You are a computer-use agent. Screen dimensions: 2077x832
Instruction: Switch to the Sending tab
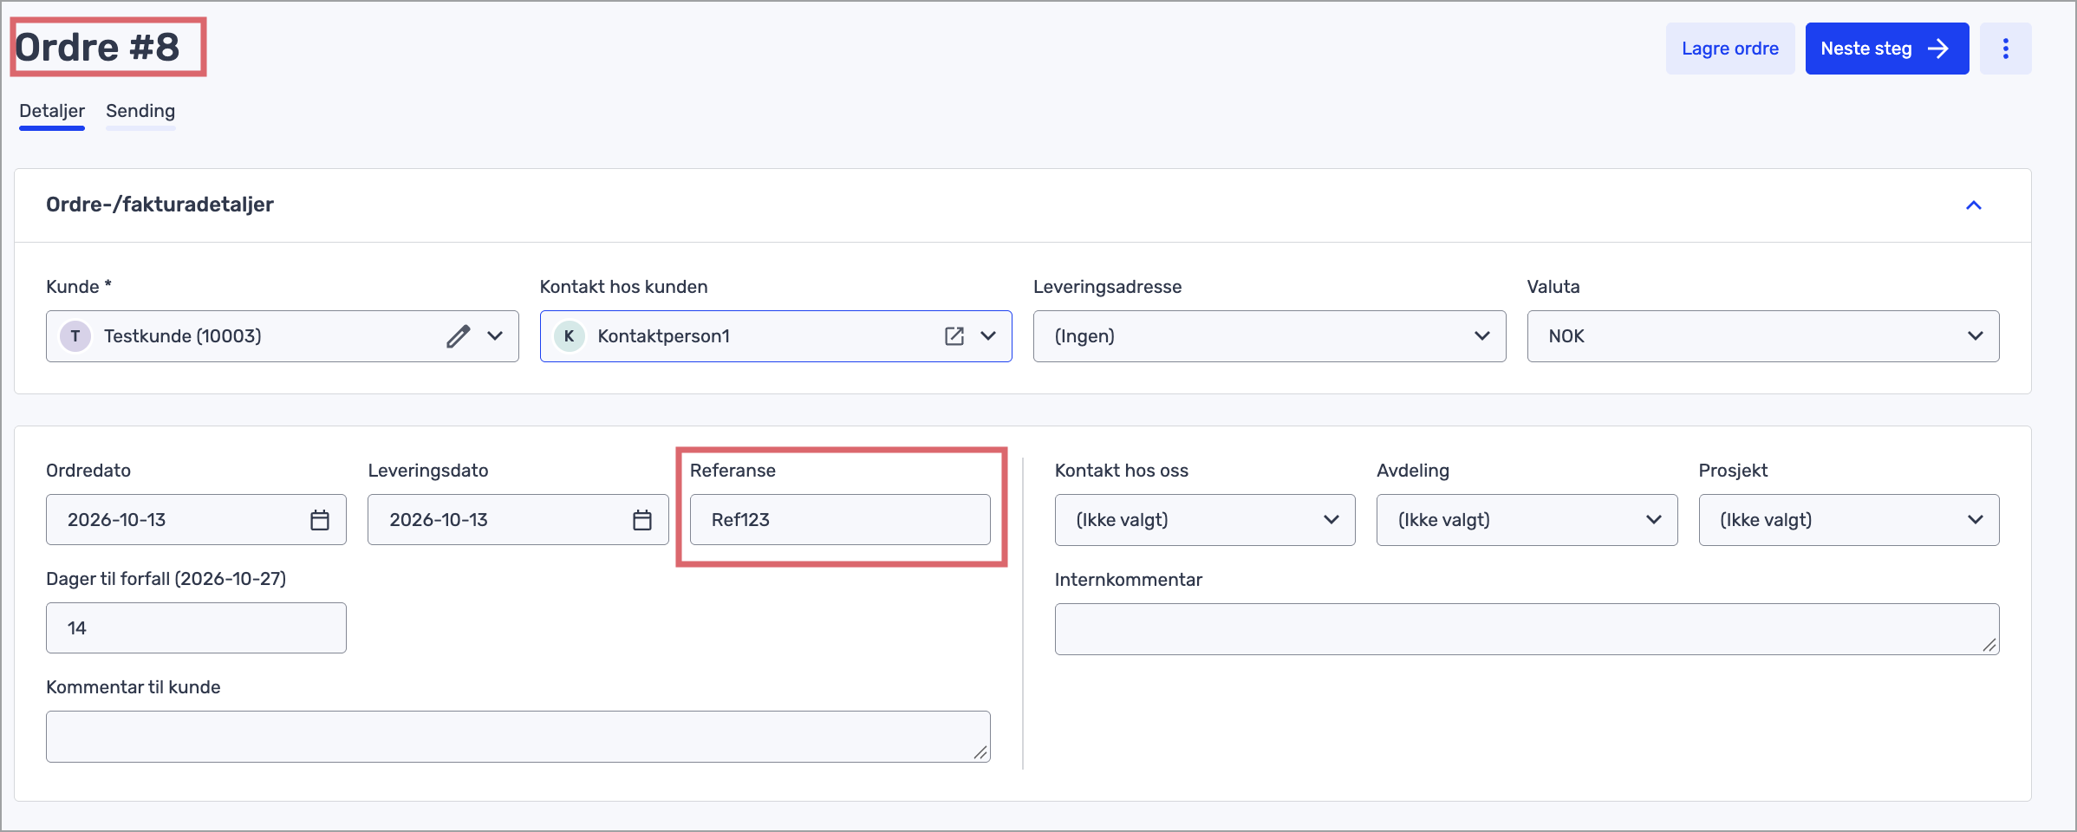140,112
